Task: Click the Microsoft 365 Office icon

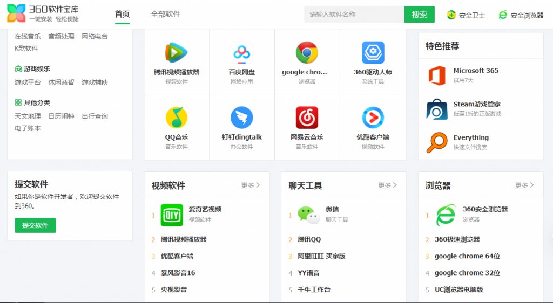Action: pos(437,75)
